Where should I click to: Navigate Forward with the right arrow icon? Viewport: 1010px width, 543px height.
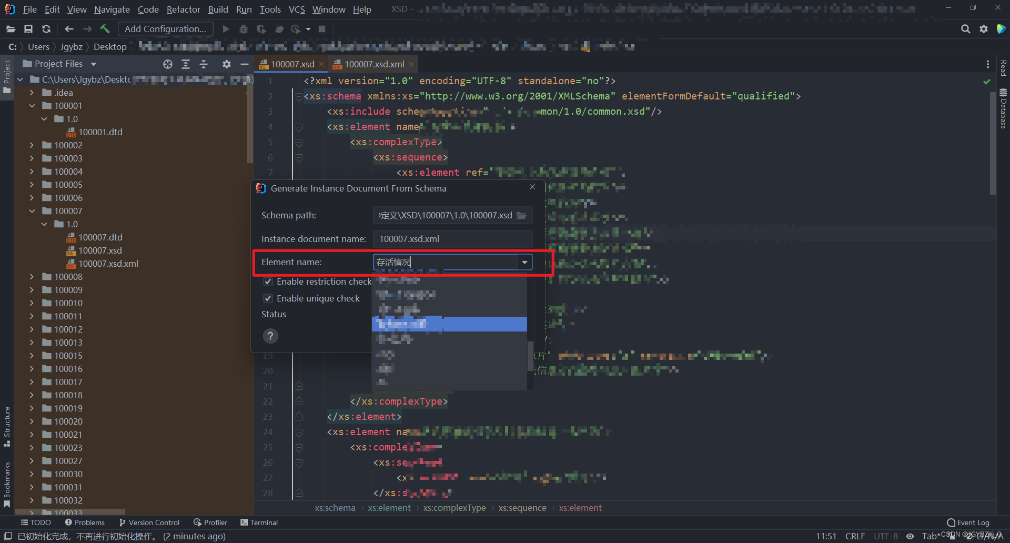pos(87,29)
